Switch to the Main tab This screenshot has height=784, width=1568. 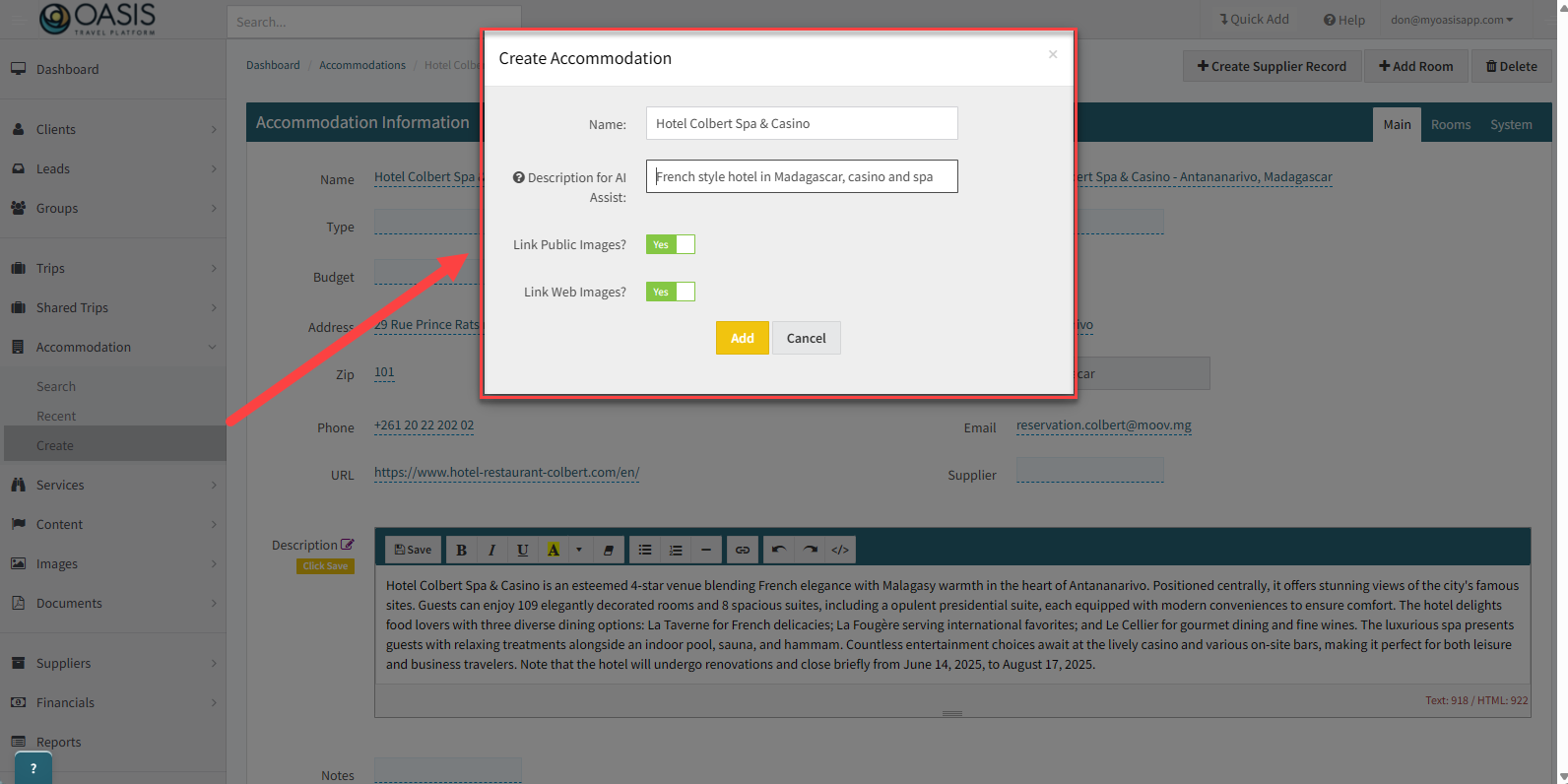(1397, 124)
